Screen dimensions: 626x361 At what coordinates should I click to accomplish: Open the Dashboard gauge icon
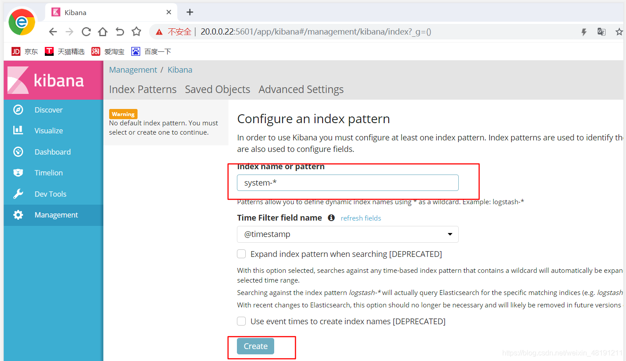18,152
